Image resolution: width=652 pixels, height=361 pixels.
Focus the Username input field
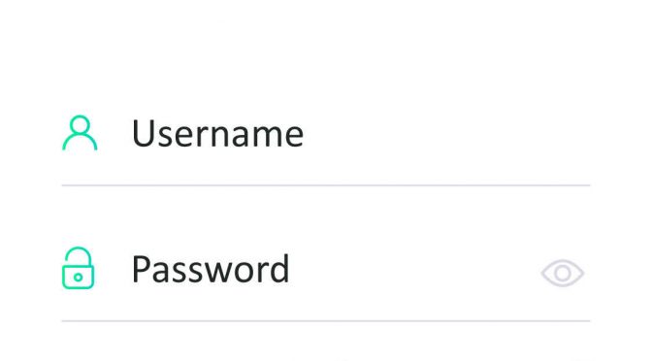(x=326, y=134)
